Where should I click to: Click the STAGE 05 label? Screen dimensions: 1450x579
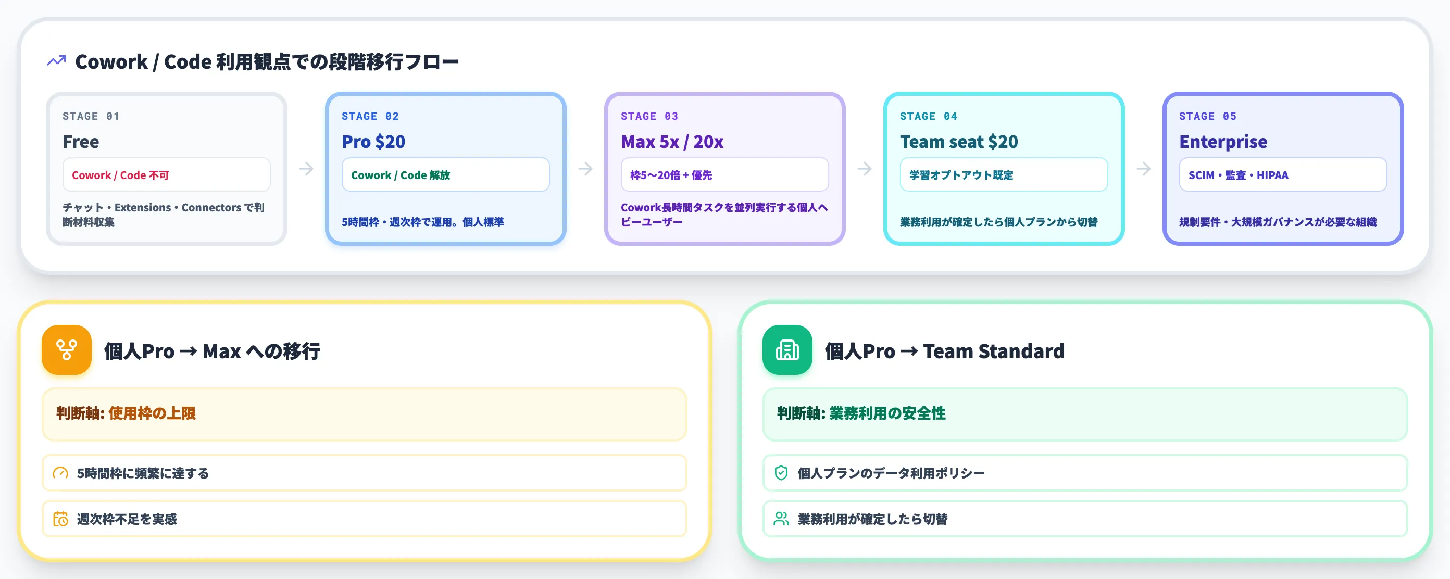pyautogui.click(x=1208, y=116)
